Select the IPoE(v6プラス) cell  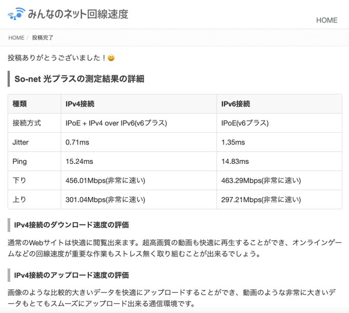[x=245, y=123]
